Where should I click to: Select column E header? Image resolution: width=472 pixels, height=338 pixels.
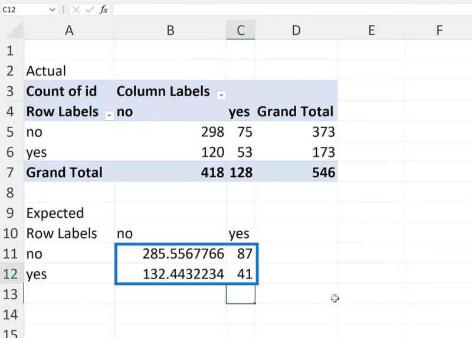pyautogui.click(x=372, y=30)
